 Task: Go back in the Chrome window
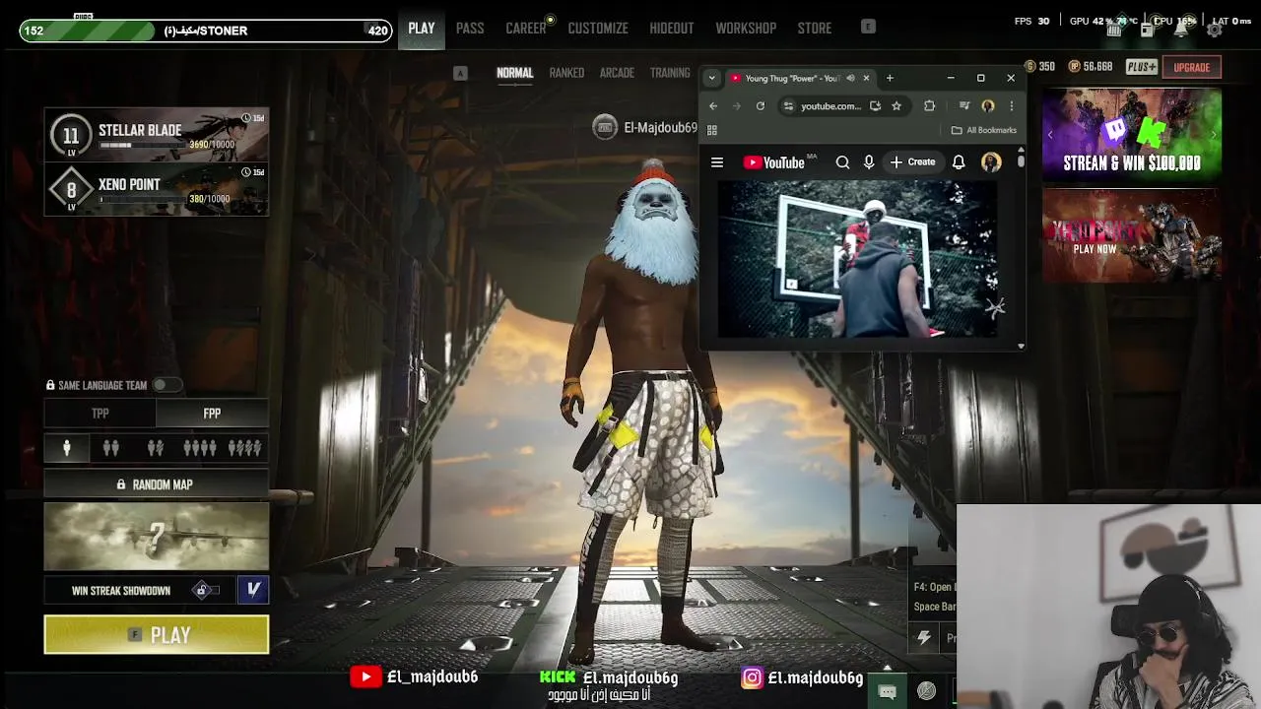point(713,106)
